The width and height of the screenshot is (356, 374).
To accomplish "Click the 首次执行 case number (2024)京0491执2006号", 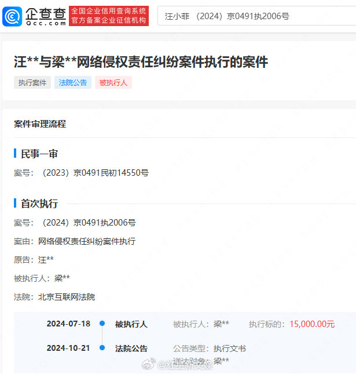I will click(89, 223).
